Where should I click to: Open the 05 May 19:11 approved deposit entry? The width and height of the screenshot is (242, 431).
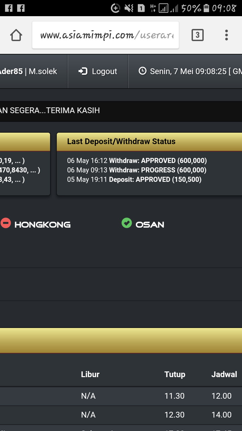(x=134, y=179)
